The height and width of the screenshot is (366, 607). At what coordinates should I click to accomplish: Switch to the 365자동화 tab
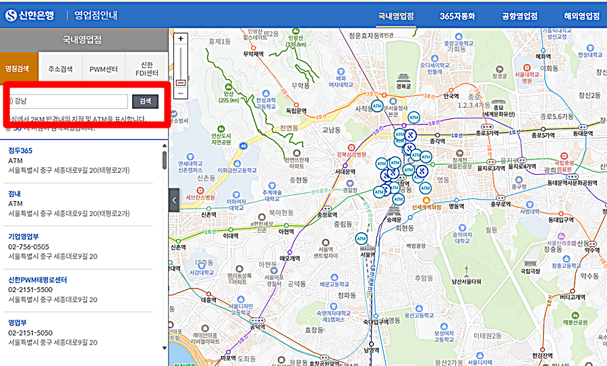pos(457,16)
